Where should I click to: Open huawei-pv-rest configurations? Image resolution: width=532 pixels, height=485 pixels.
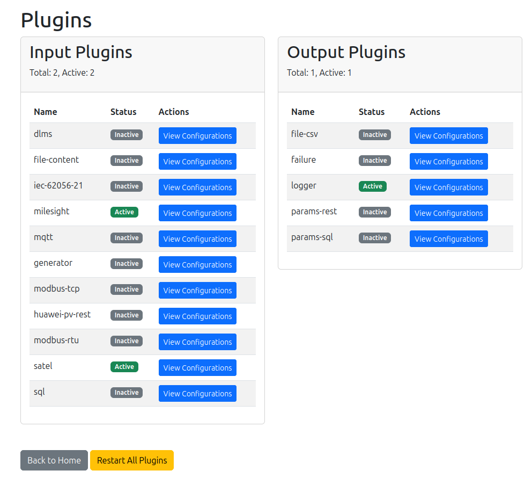point(197,316)
